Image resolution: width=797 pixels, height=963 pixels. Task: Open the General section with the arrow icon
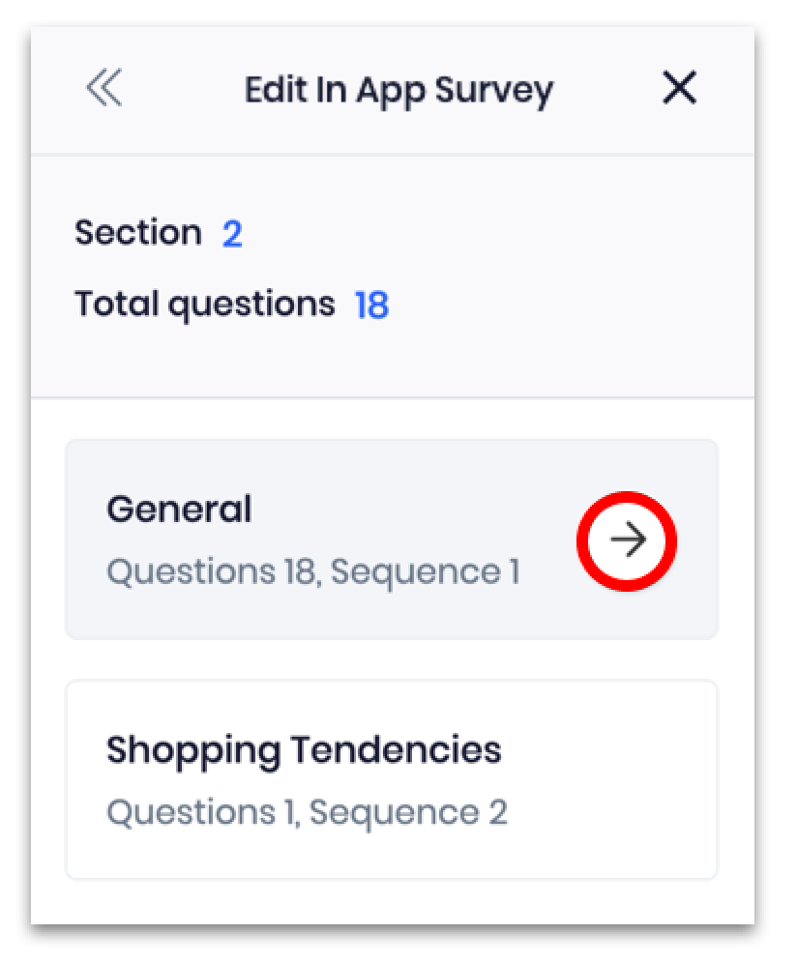click(627, 540)
